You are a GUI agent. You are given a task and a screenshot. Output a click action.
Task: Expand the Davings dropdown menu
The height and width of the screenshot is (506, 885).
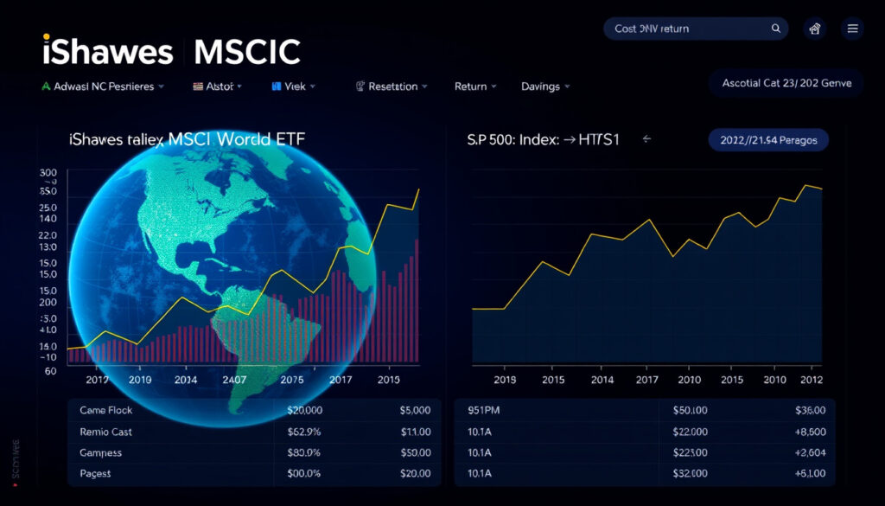[546, 86]
